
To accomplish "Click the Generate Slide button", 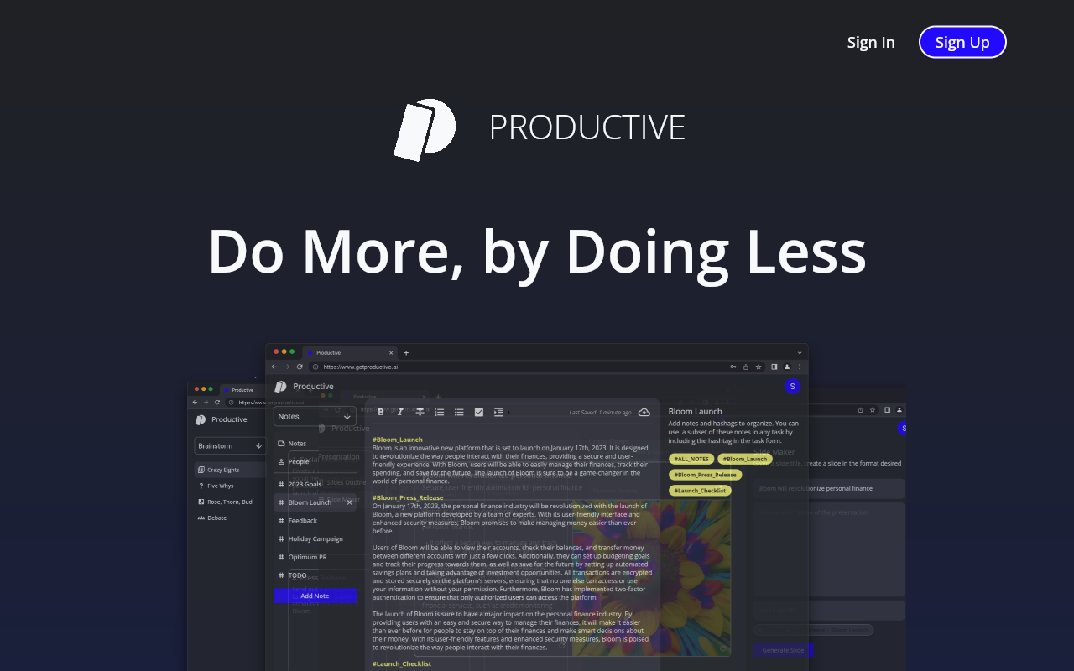I will (x=783, y=650).
